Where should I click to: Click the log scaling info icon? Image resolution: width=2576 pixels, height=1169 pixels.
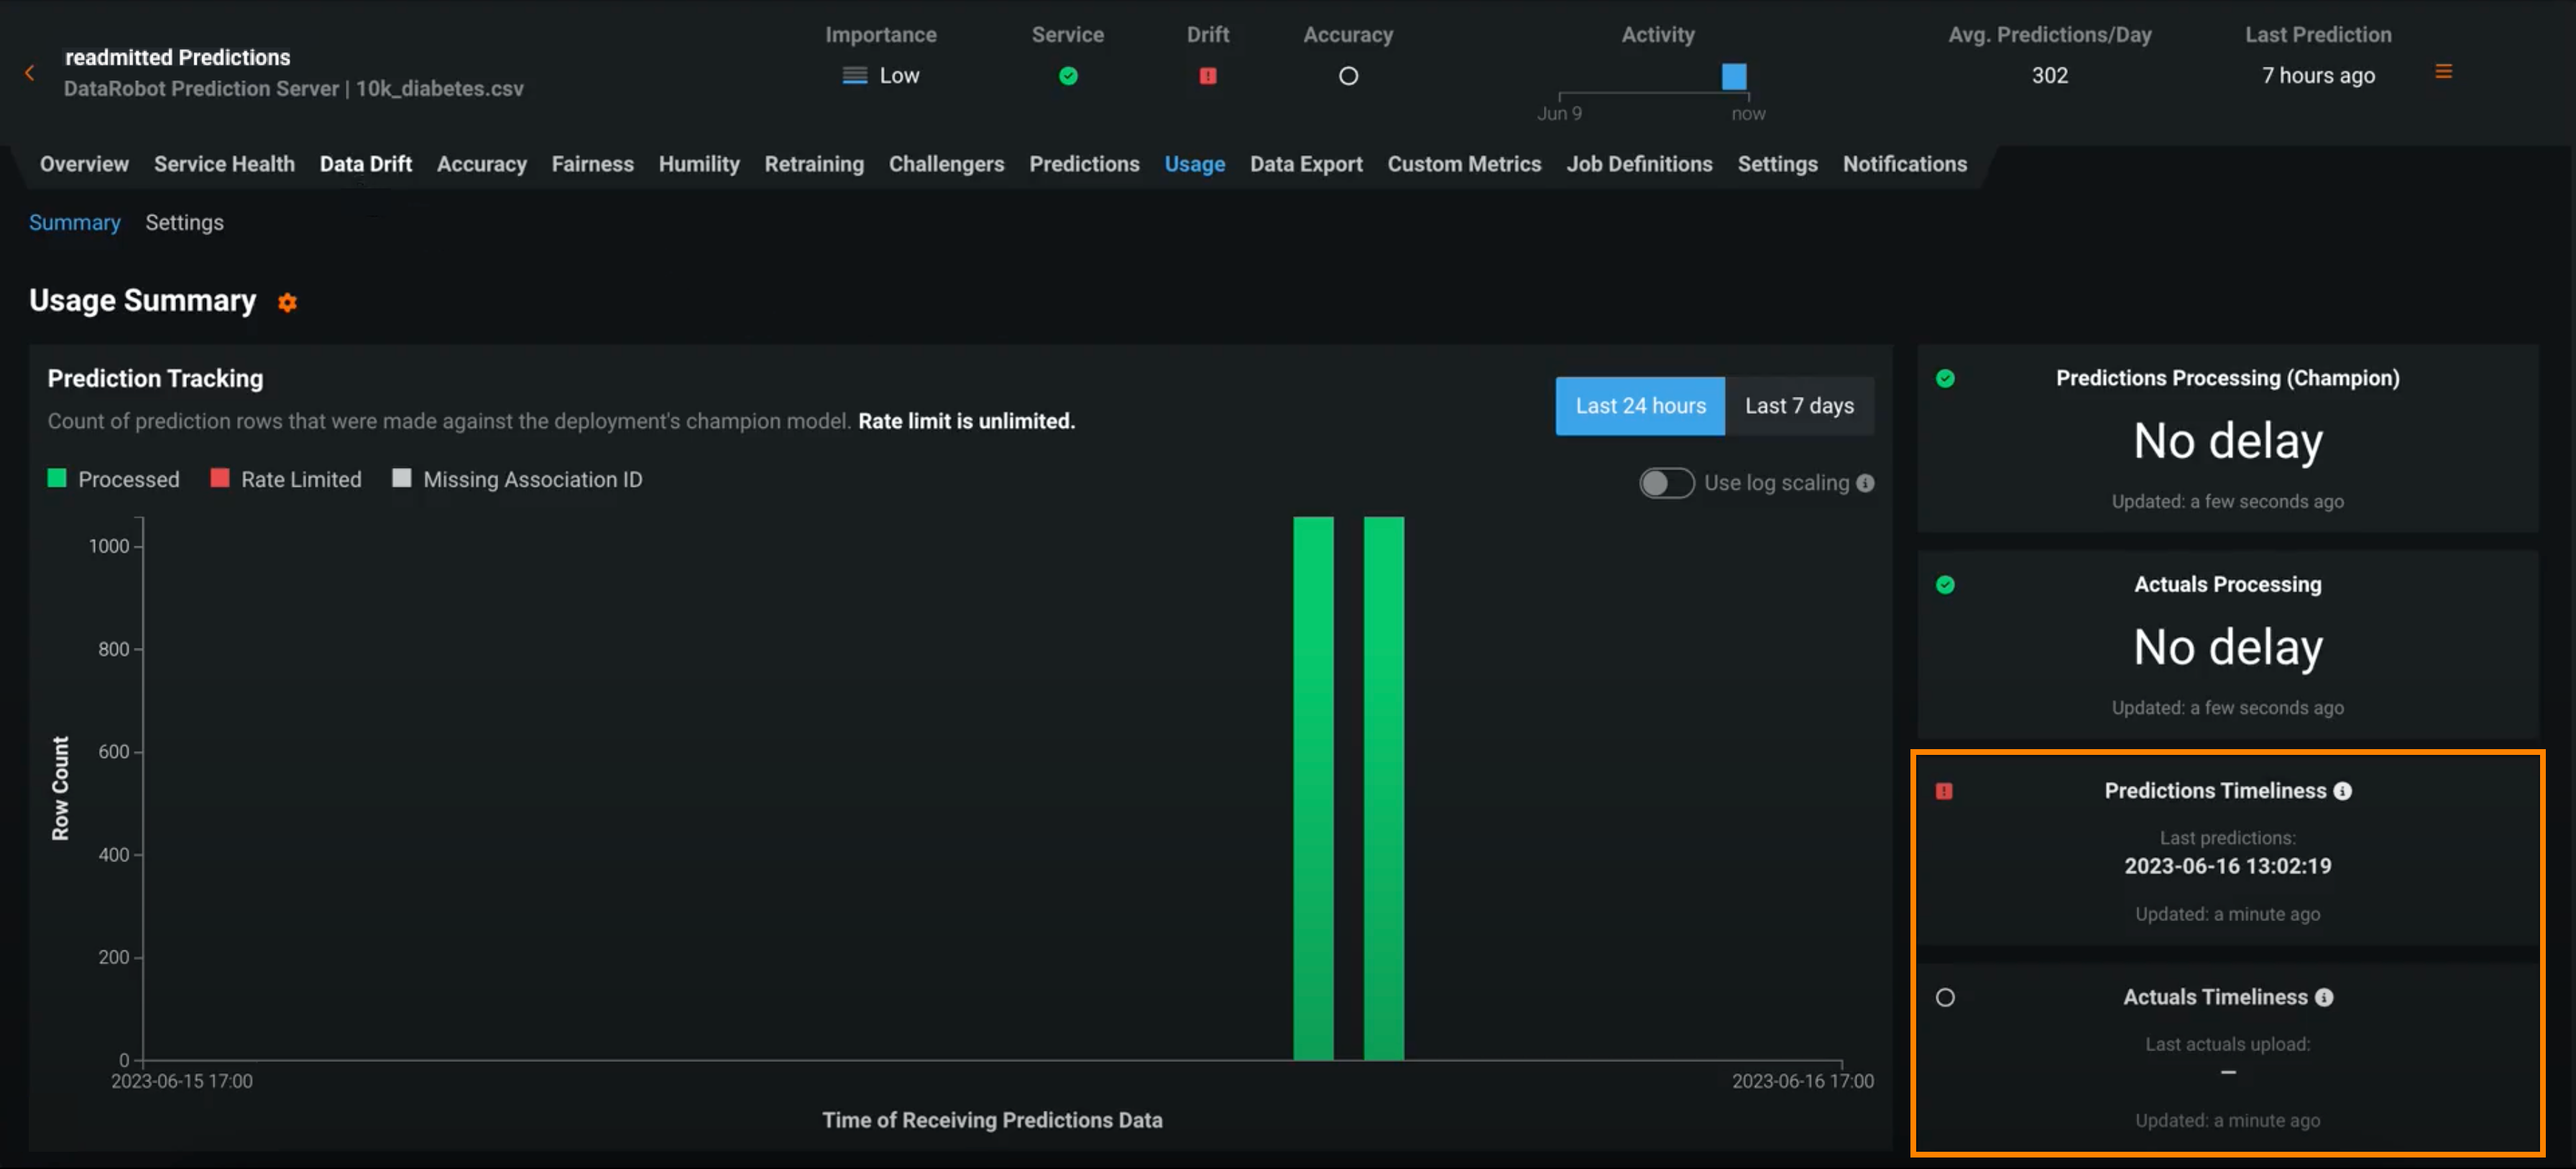coord(1865,483)
